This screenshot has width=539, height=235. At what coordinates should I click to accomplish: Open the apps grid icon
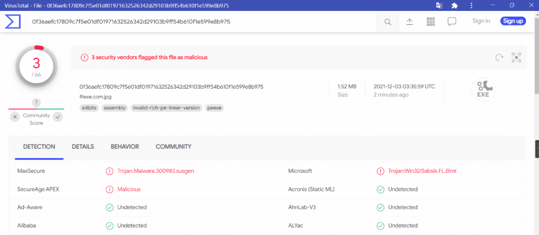click(431, 21)
